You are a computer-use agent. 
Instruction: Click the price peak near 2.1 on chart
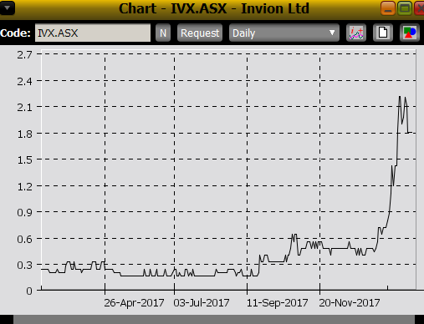coord(400,97)
